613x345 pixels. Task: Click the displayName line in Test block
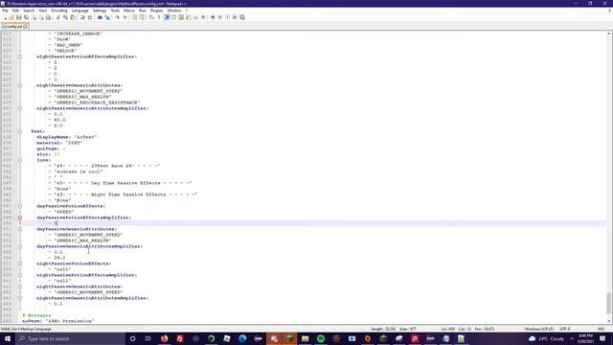[67, 137]
